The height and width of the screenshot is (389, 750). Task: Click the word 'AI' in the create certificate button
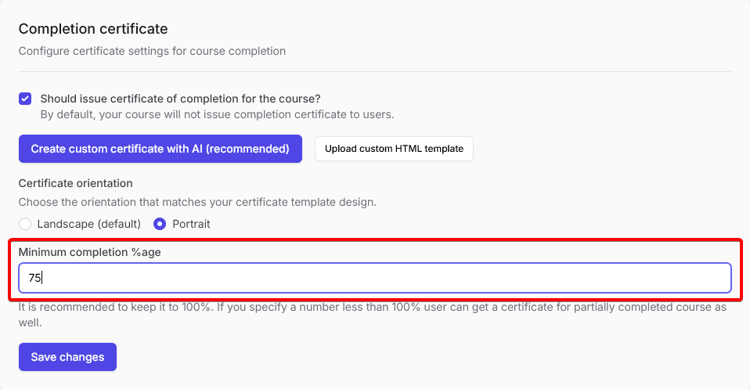click(197, 148)
